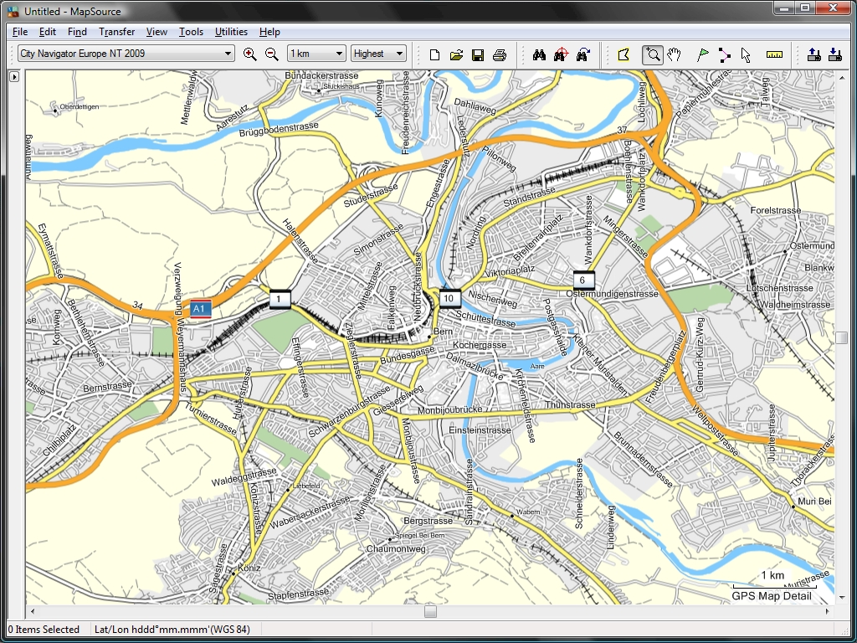The height and width of the screenshot is (643, 857).
Task: Click the route 10 shield near Bern
Action: tap(449, 298)
